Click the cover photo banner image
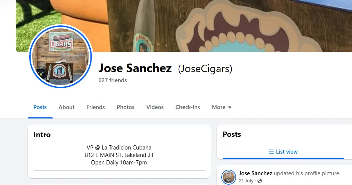352x185 pixels. tap(184, 26)
